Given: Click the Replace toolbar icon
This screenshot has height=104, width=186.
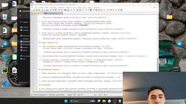Looking at the screenshot, I should [68, 10].
